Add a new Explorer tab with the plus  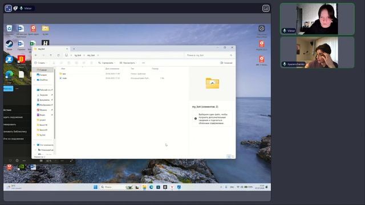tap(74, 49)
